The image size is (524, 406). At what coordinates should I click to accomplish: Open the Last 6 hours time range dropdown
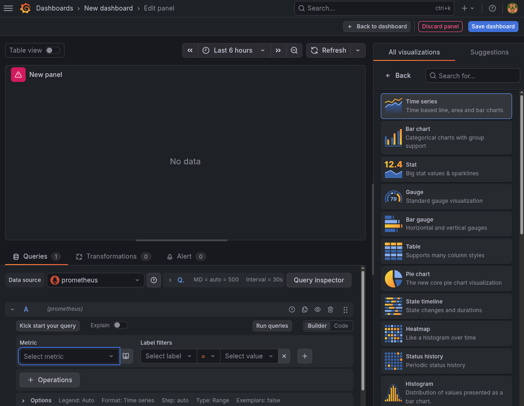pyautogui.click(x=233, y=50)
